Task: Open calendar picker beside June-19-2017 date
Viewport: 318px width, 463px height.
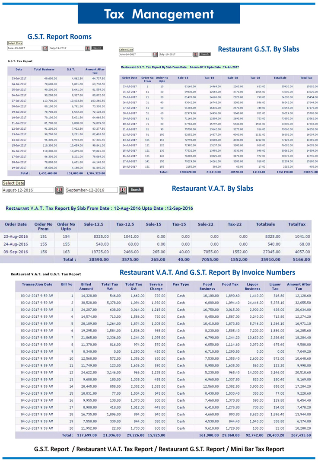Action: click(45, 48)
